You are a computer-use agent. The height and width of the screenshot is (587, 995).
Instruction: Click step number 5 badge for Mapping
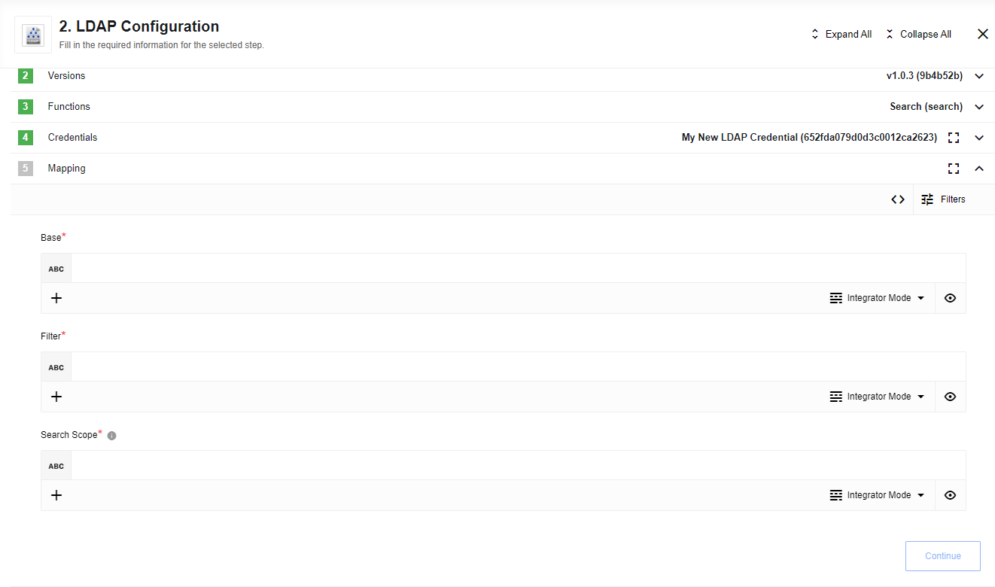[26, 169]
